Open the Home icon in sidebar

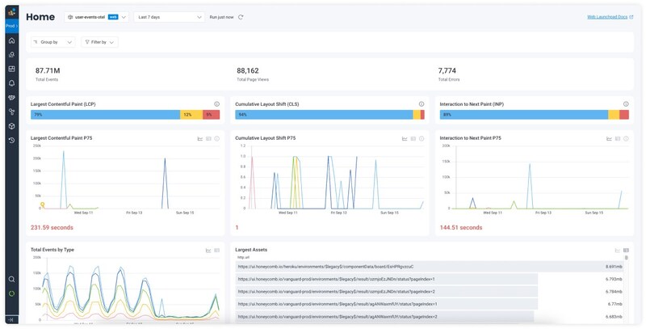point(11,40)
